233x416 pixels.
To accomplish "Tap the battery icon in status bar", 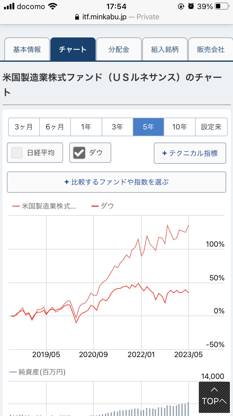I will click(x=222, y=6).
